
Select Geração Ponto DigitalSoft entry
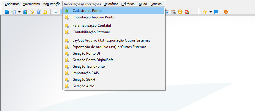pyautogui.click(x=114, y=60)
